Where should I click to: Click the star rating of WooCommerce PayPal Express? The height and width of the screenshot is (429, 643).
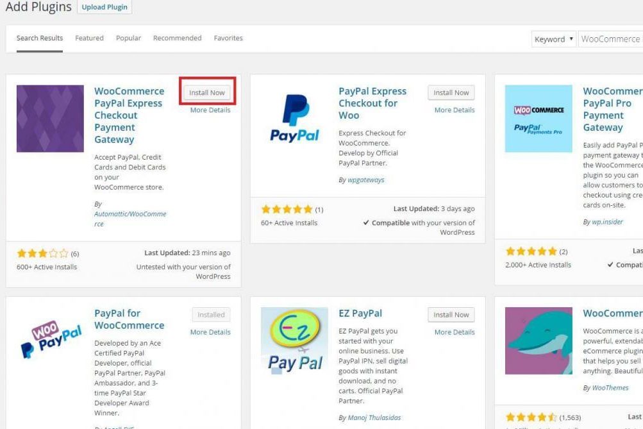pyautogui.click(x=42, y=253)
